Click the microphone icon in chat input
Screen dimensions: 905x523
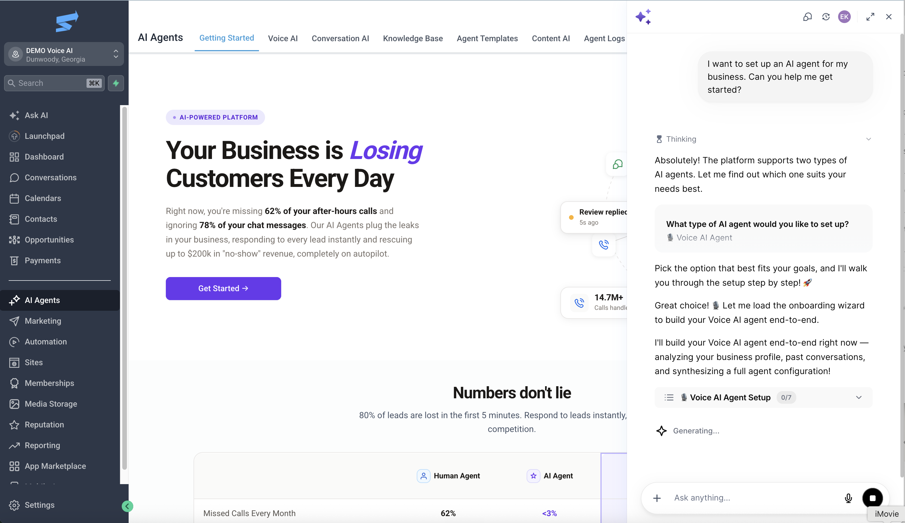click(848, 498)
